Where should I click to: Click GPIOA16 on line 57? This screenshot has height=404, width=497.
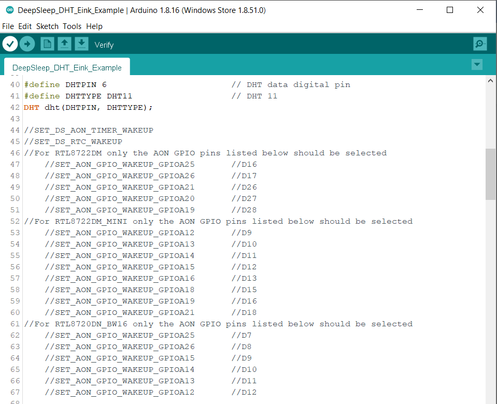(x=176, y=279)
